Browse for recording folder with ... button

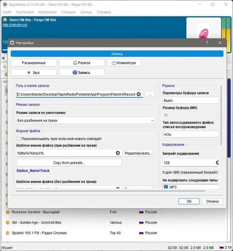[x=150, y=94]
